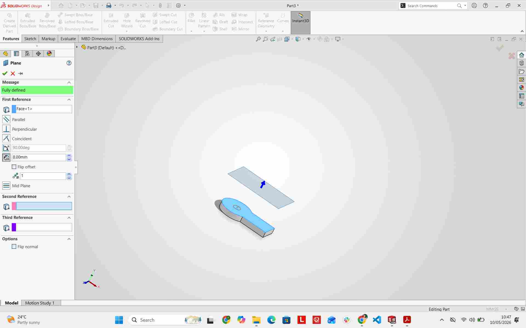Viewport: 526px width, 328px height.
Task: Toggle Mid Plane constraint
Action: click(6, 186)
